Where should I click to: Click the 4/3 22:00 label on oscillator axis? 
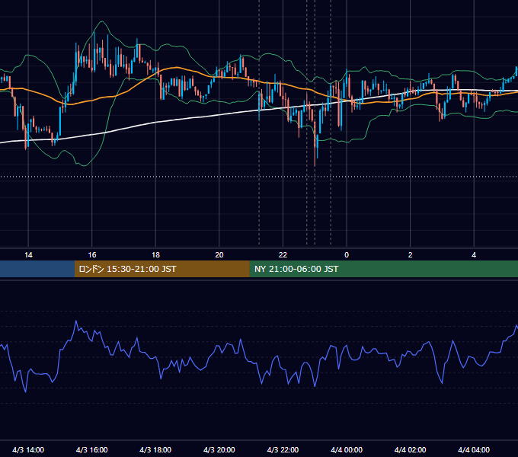tap(283, 449)
